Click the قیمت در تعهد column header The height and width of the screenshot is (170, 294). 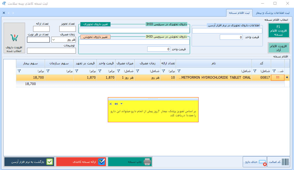pyautogui.click(x=85, y=63)
